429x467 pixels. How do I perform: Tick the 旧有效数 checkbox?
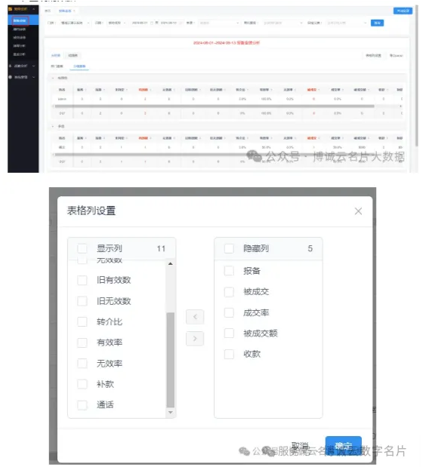click(x=82, y=280)
